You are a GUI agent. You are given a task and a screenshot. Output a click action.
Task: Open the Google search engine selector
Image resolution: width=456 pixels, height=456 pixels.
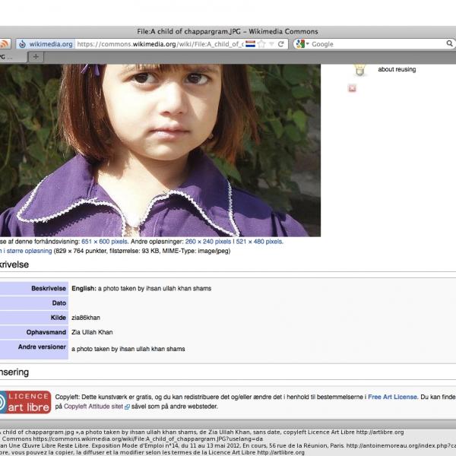click(x=302, y=44)
